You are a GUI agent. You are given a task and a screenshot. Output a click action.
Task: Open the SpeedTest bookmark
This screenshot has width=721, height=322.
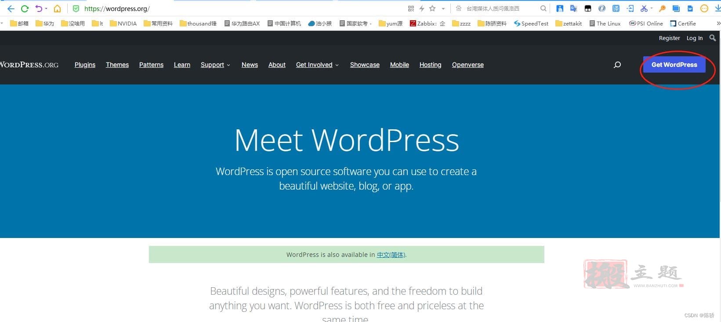tap(531, 23)
